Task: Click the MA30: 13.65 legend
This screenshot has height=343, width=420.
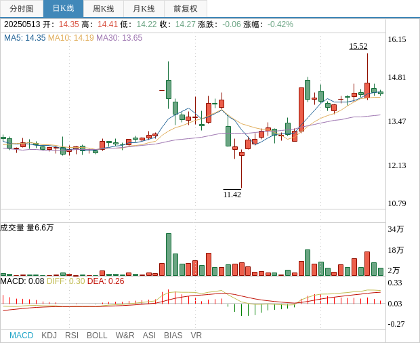Action: coord(119,38)
